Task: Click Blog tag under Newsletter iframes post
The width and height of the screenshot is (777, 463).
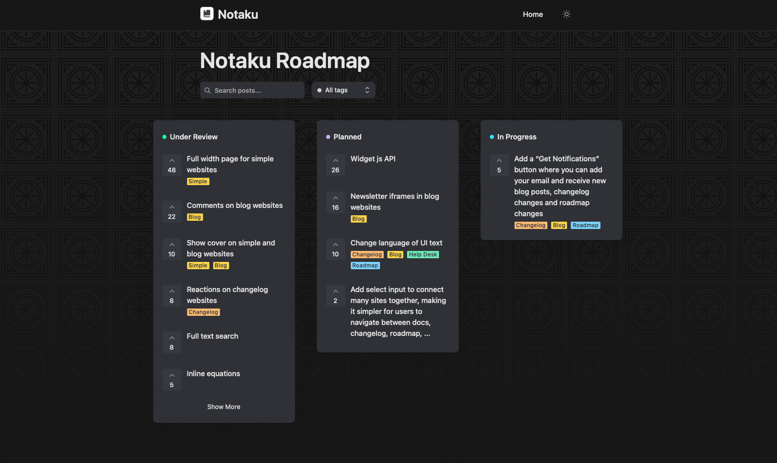Action: [x=359, y=219]
